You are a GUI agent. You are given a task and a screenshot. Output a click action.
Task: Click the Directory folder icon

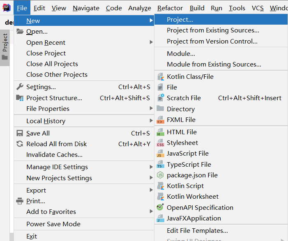160,108
